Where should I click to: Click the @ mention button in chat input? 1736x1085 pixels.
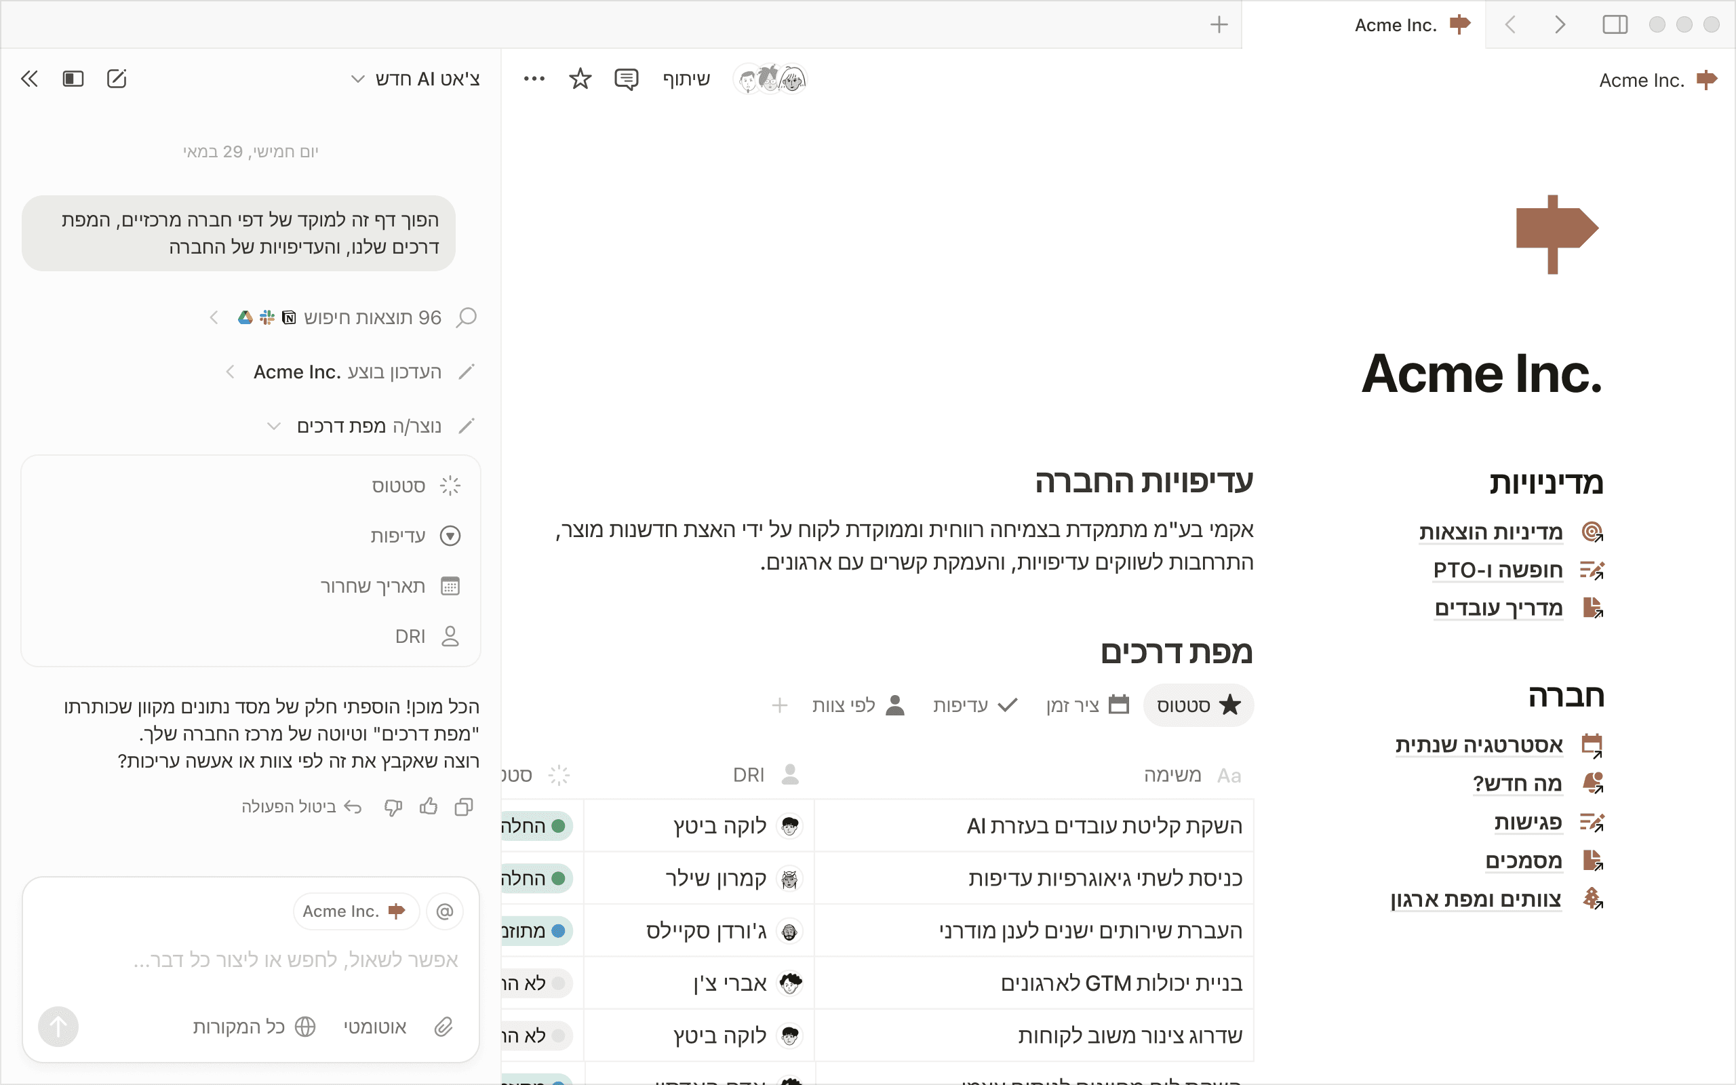pos(445,911)
